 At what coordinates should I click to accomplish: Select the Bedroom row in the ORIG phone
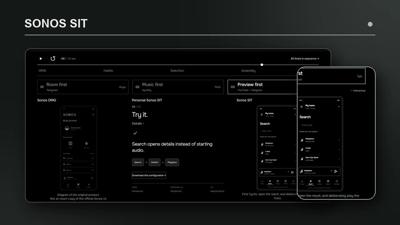point(78,170)
